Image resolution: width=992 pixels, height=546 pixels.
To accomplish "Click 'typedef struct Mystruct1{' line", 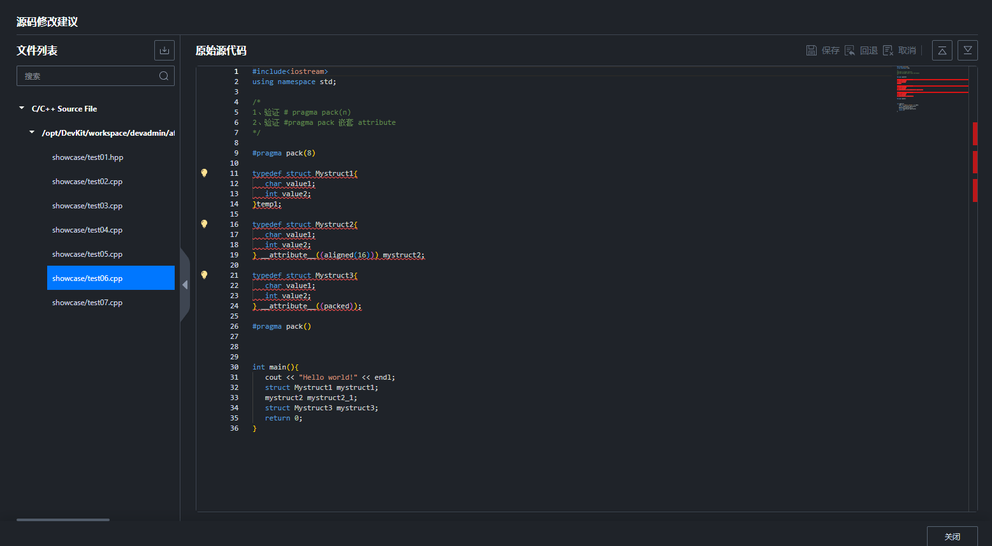I will (x=305, y=173).
